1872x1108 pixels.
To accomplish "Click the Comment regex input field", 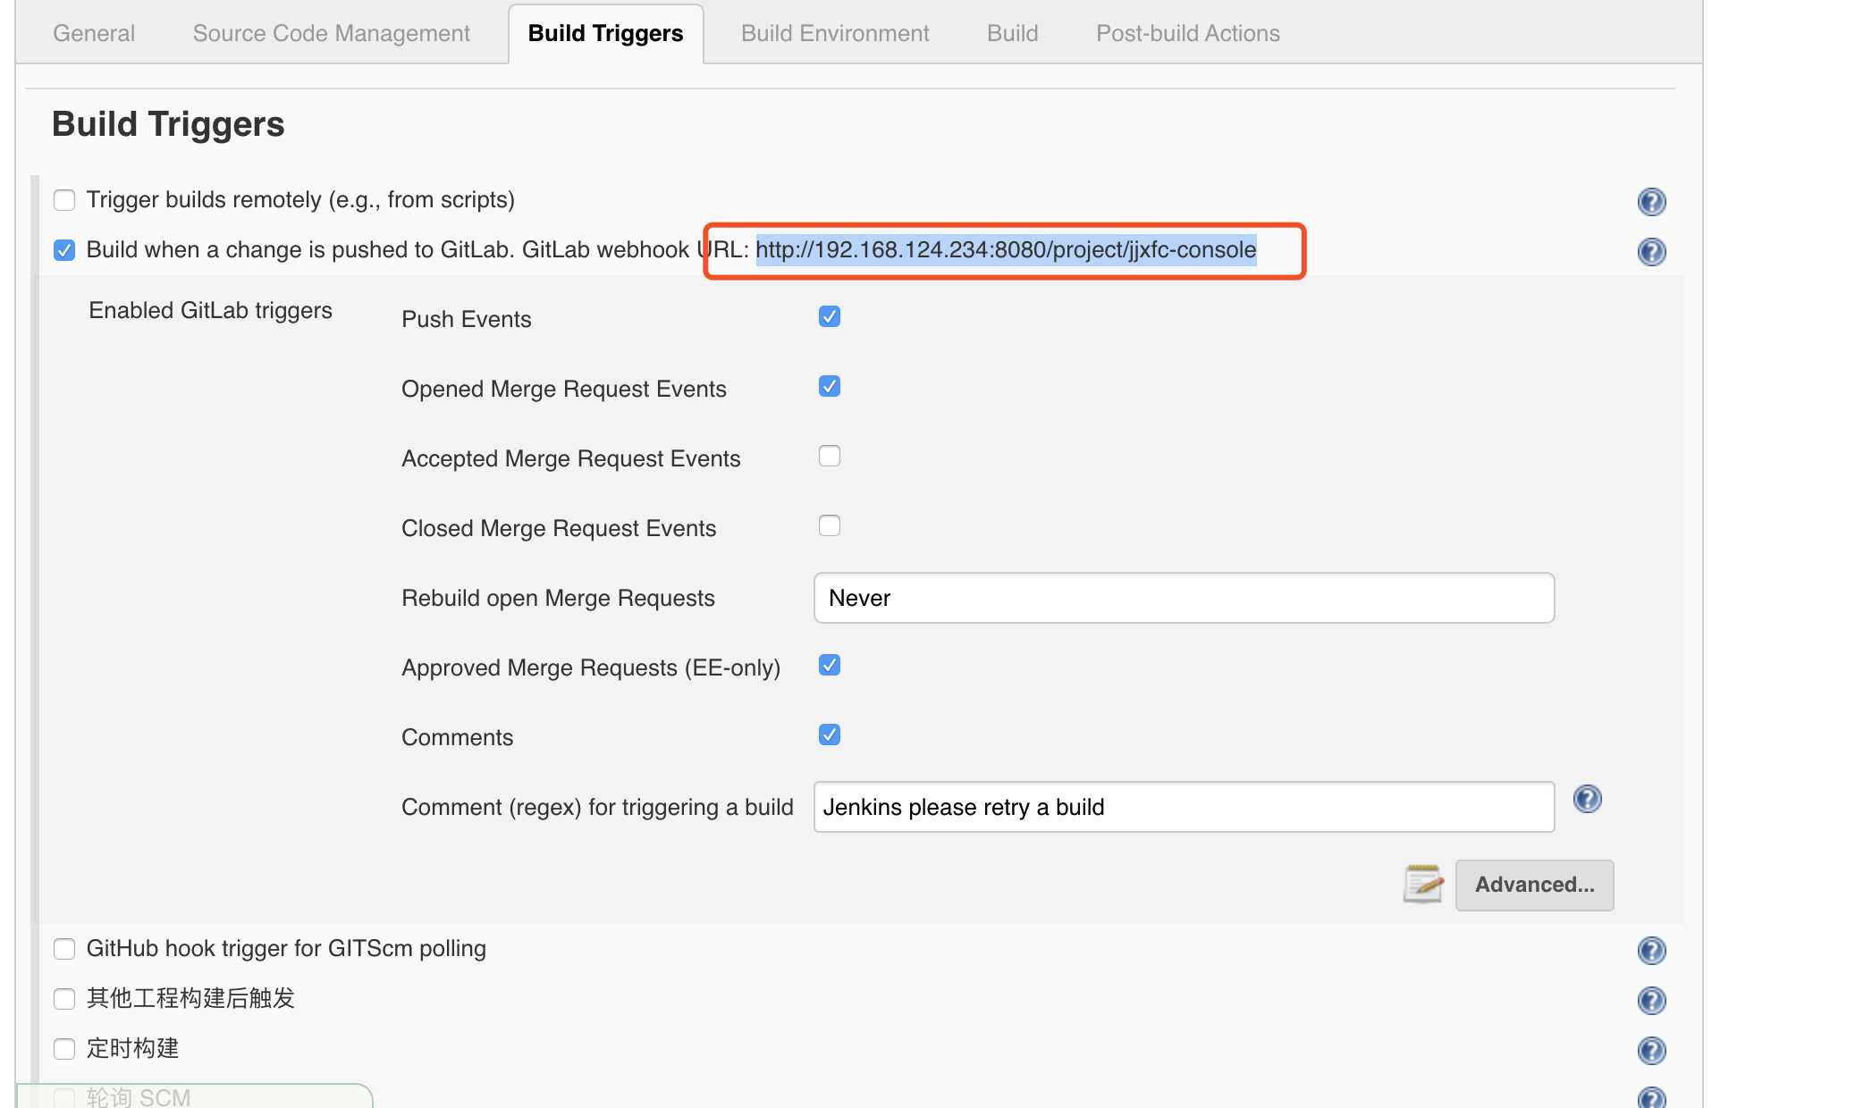I will [x=1184, y=807].
